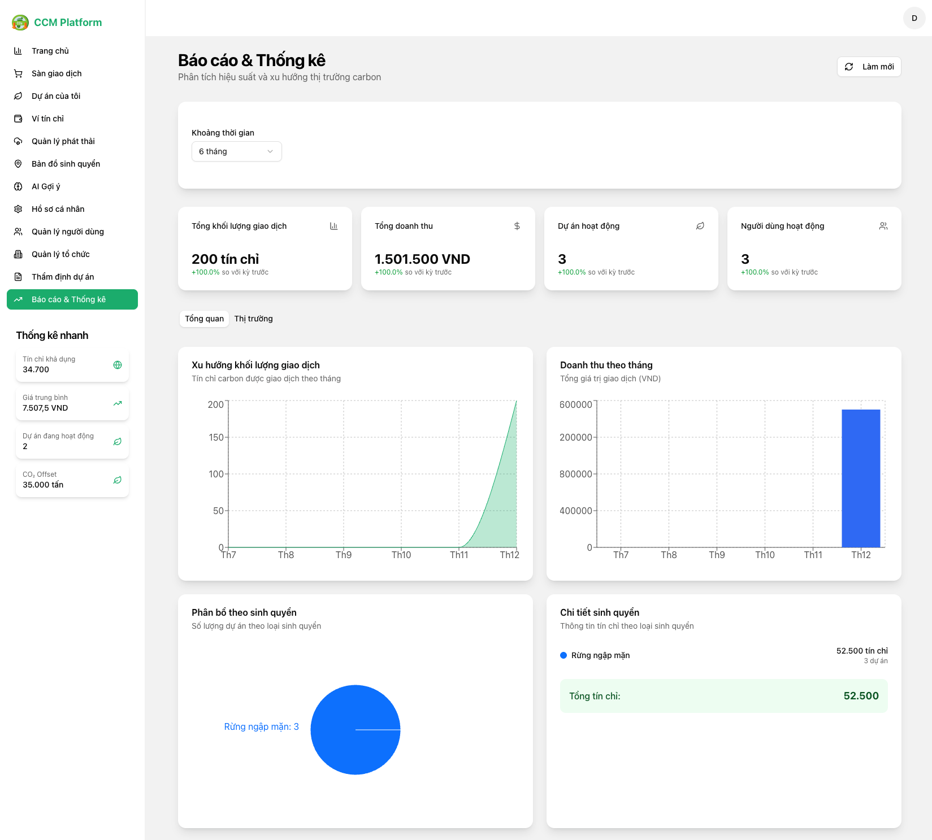Select the Tổng quan tab
Viewport: 932px width, 840px height.
click(204, 319)
